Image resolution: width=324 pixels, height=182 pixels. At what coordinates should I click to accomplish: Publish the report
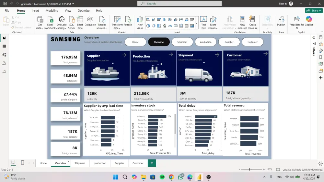(281, 21)
